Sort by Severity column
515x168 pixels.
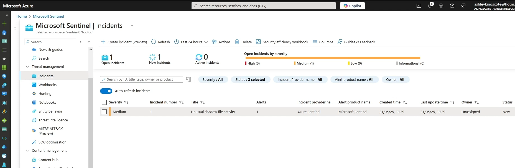[x=119, y=102]
